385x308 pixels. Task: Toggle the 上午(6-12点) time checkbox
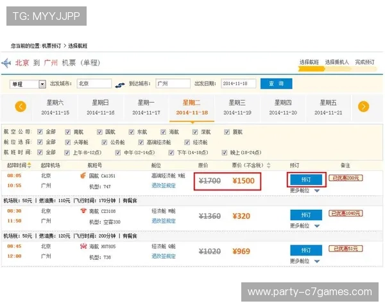pyautogui.click(x=67, y=153)
